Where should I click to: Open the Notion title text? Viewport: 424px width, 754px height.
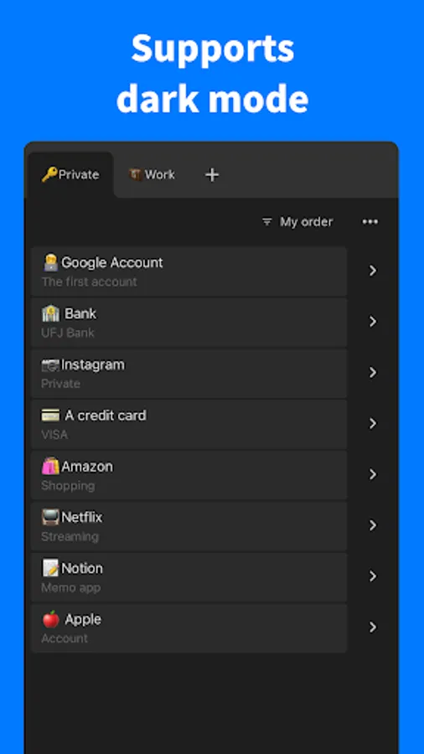coord(82,568)
